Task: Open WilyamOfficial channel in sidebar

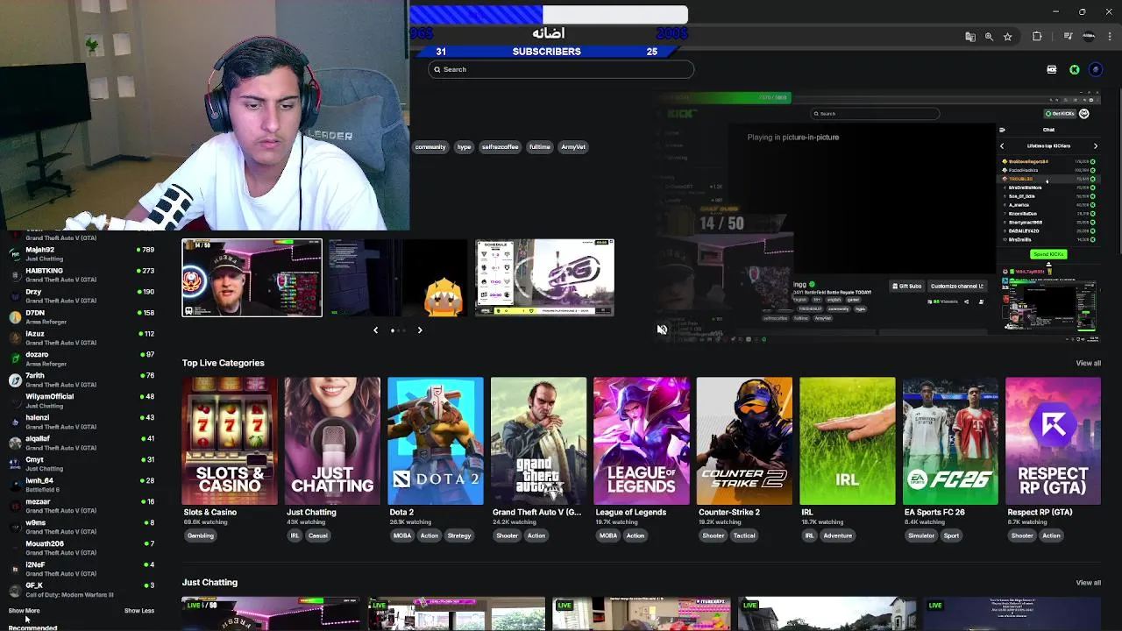Action: click(x=81, y=401)
